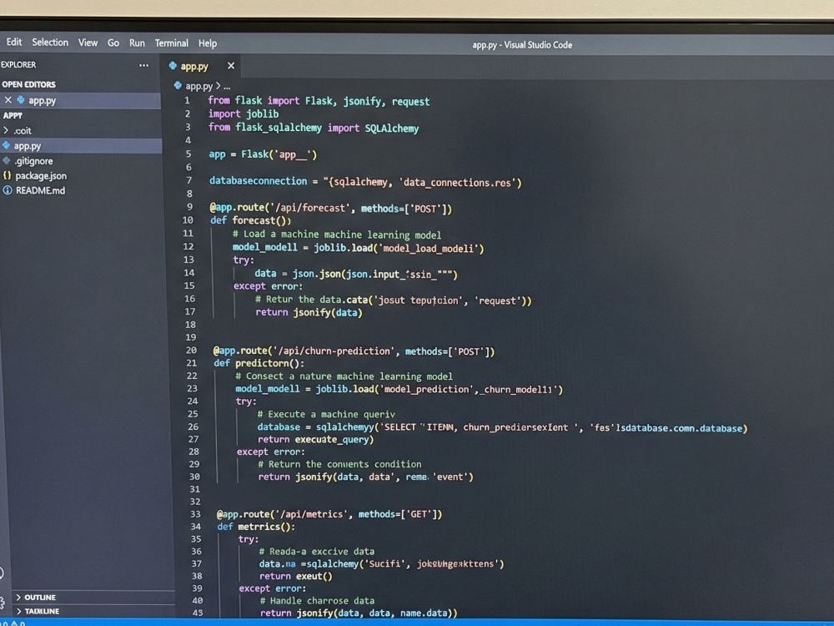Click line number 1 in gutter

pyautogui.click(x=187, y=100)
